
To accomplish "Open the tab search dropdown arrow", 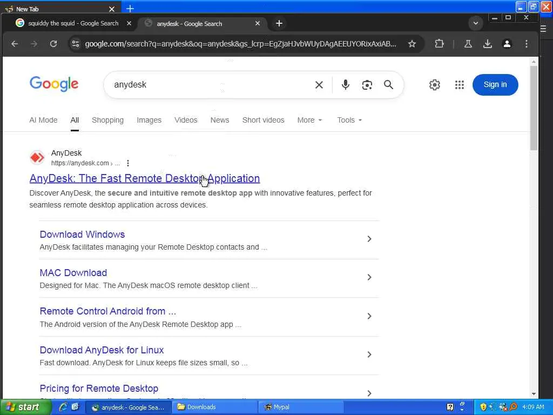I will click(475, 23).
